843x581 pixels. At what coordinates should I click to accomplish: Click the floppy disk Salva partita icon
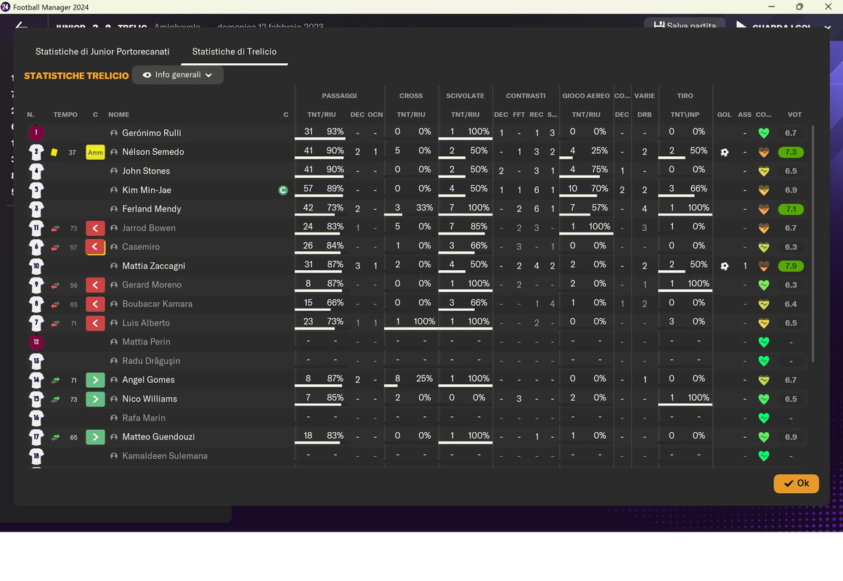pyautogui.click(x=659, y=25)
